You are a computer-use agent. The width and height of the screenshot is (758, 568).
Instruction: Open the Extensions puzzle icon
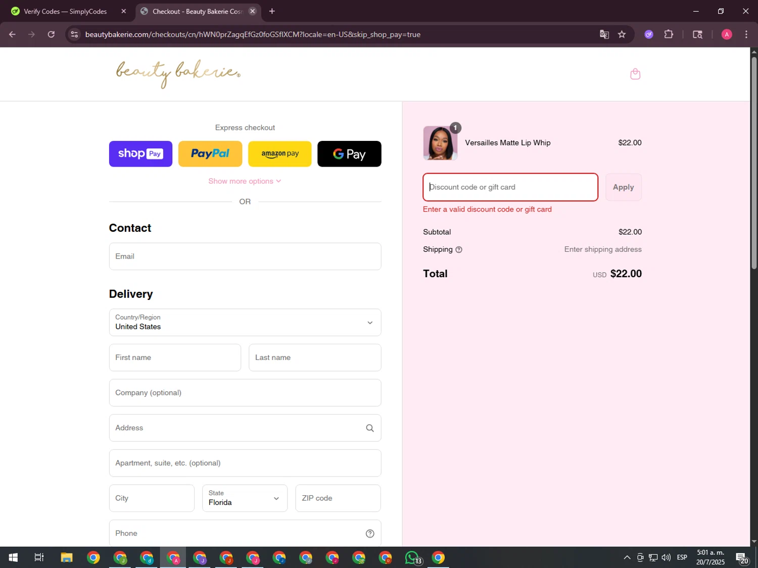(669, 34)
